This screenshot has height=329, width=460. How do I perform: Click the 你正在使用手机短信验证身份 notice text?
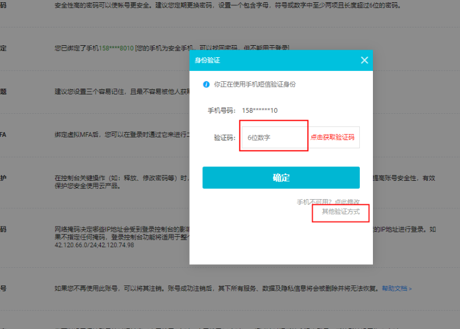pos(255,84)
